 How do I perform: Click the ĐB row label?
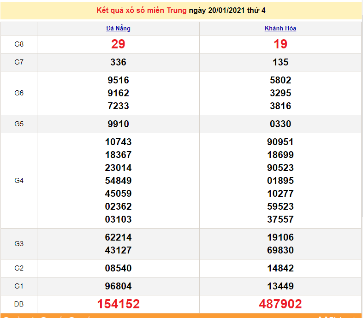click(x=19, y=304)
